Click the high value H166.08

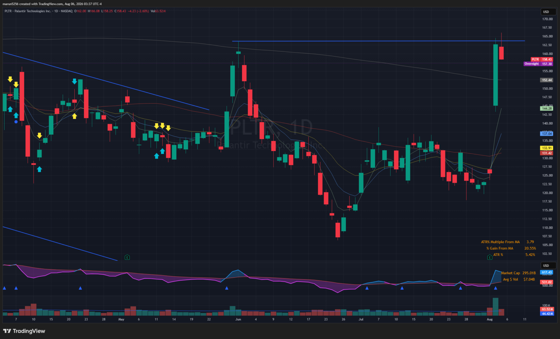pyautogui.click(x=94, y=11)
